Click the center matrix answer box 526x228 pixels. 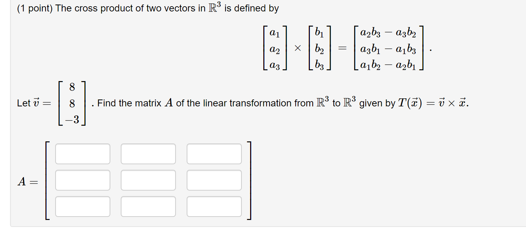tap(148, 180)
